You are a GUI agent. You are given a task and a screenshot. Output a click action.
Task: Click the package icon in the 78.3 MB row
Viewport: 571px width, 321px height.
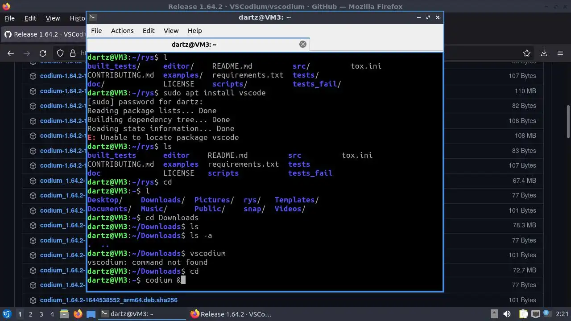point(33,225)
